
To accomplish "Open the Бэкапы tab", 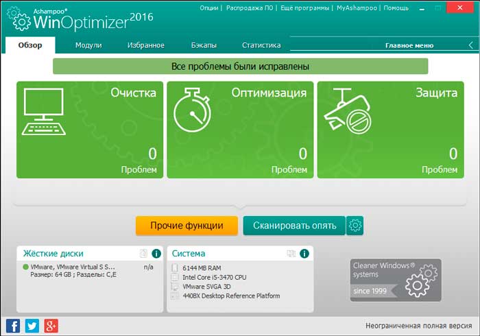I will click(x=204, y=45).
